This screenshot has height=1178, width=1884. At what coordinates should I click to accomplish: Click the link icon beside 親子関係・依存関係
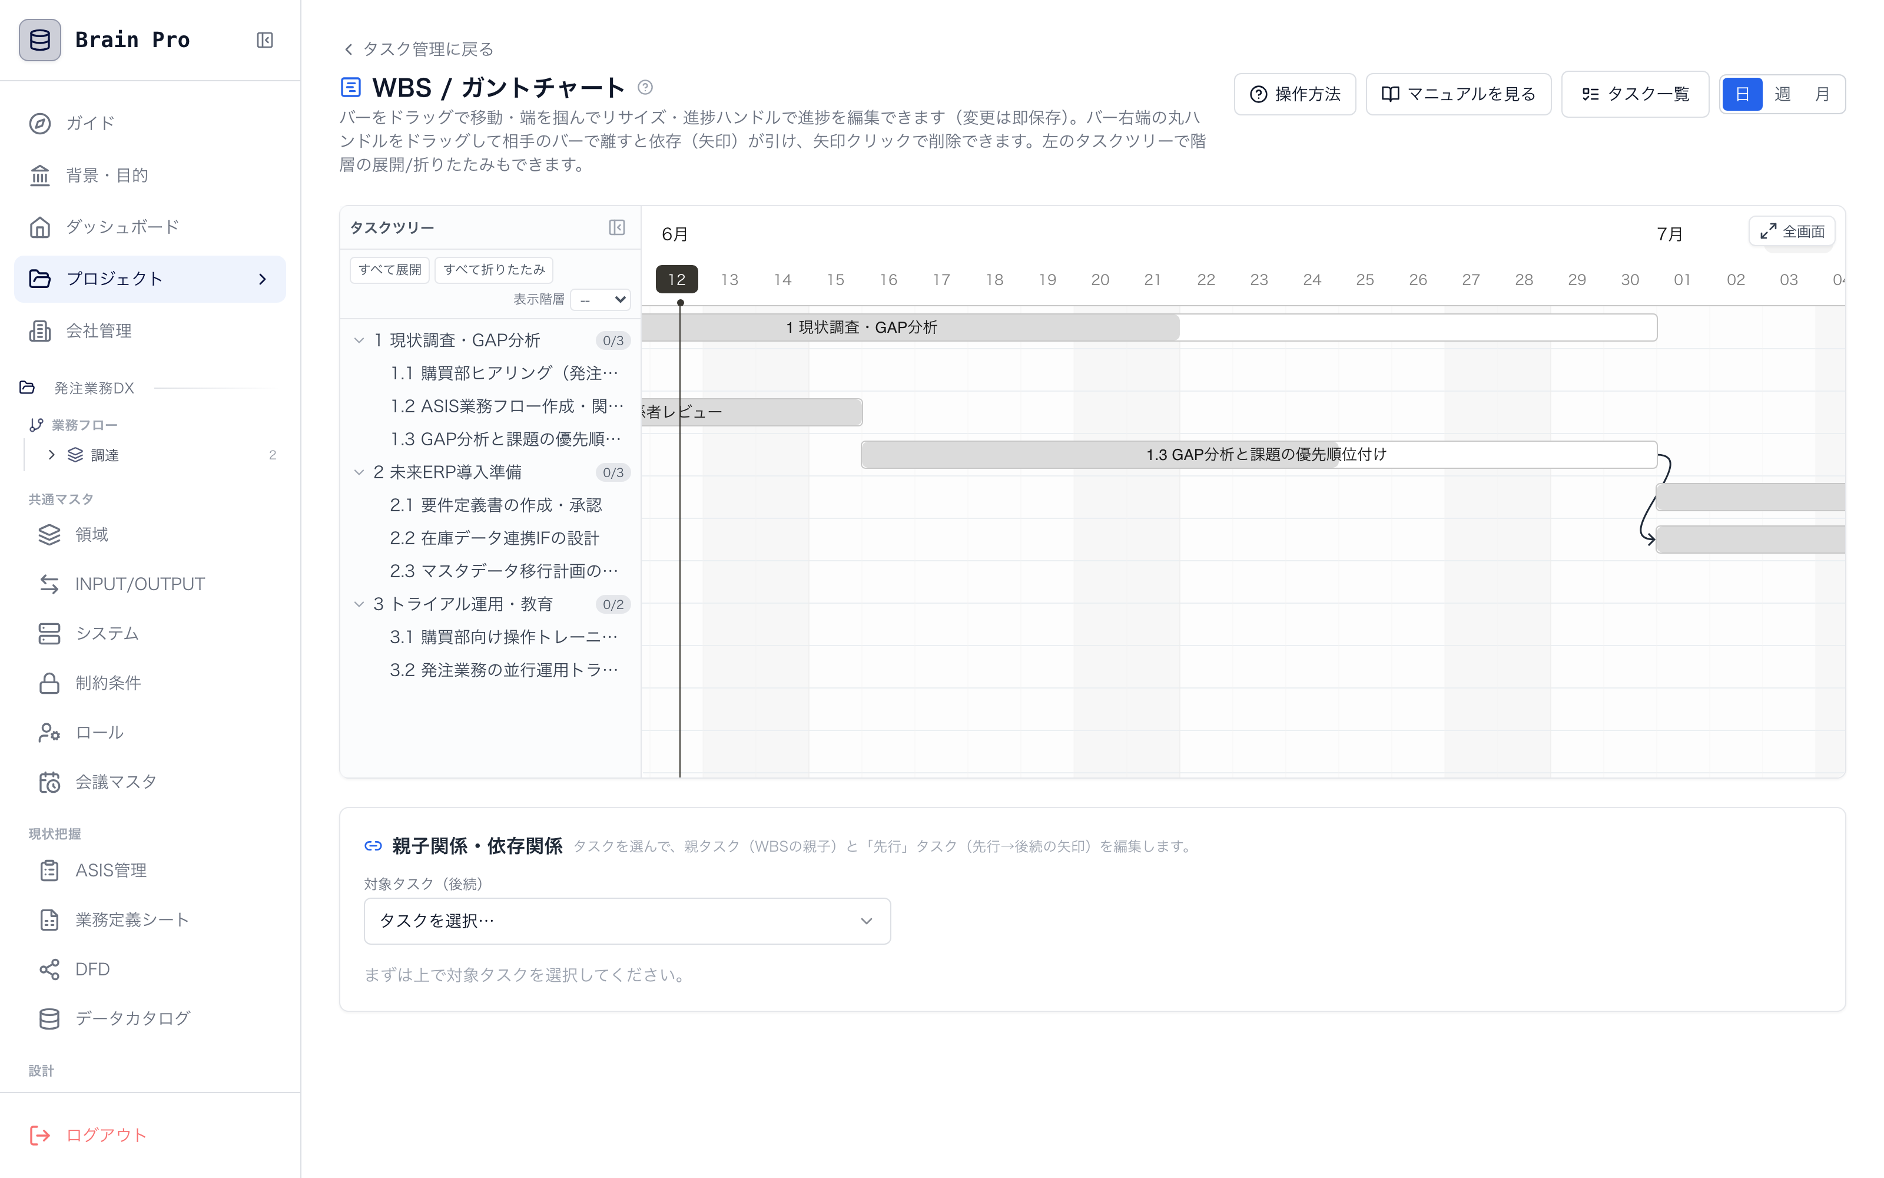[x=373, y=846]
